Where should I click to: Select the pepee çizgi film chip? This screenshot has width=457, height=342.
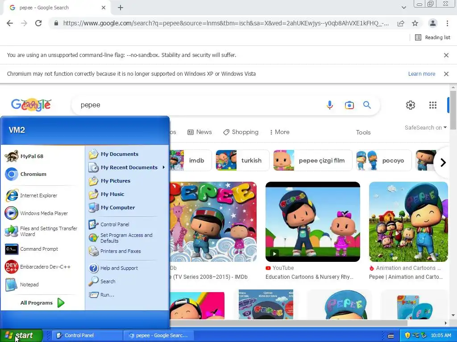pos(312,160)
